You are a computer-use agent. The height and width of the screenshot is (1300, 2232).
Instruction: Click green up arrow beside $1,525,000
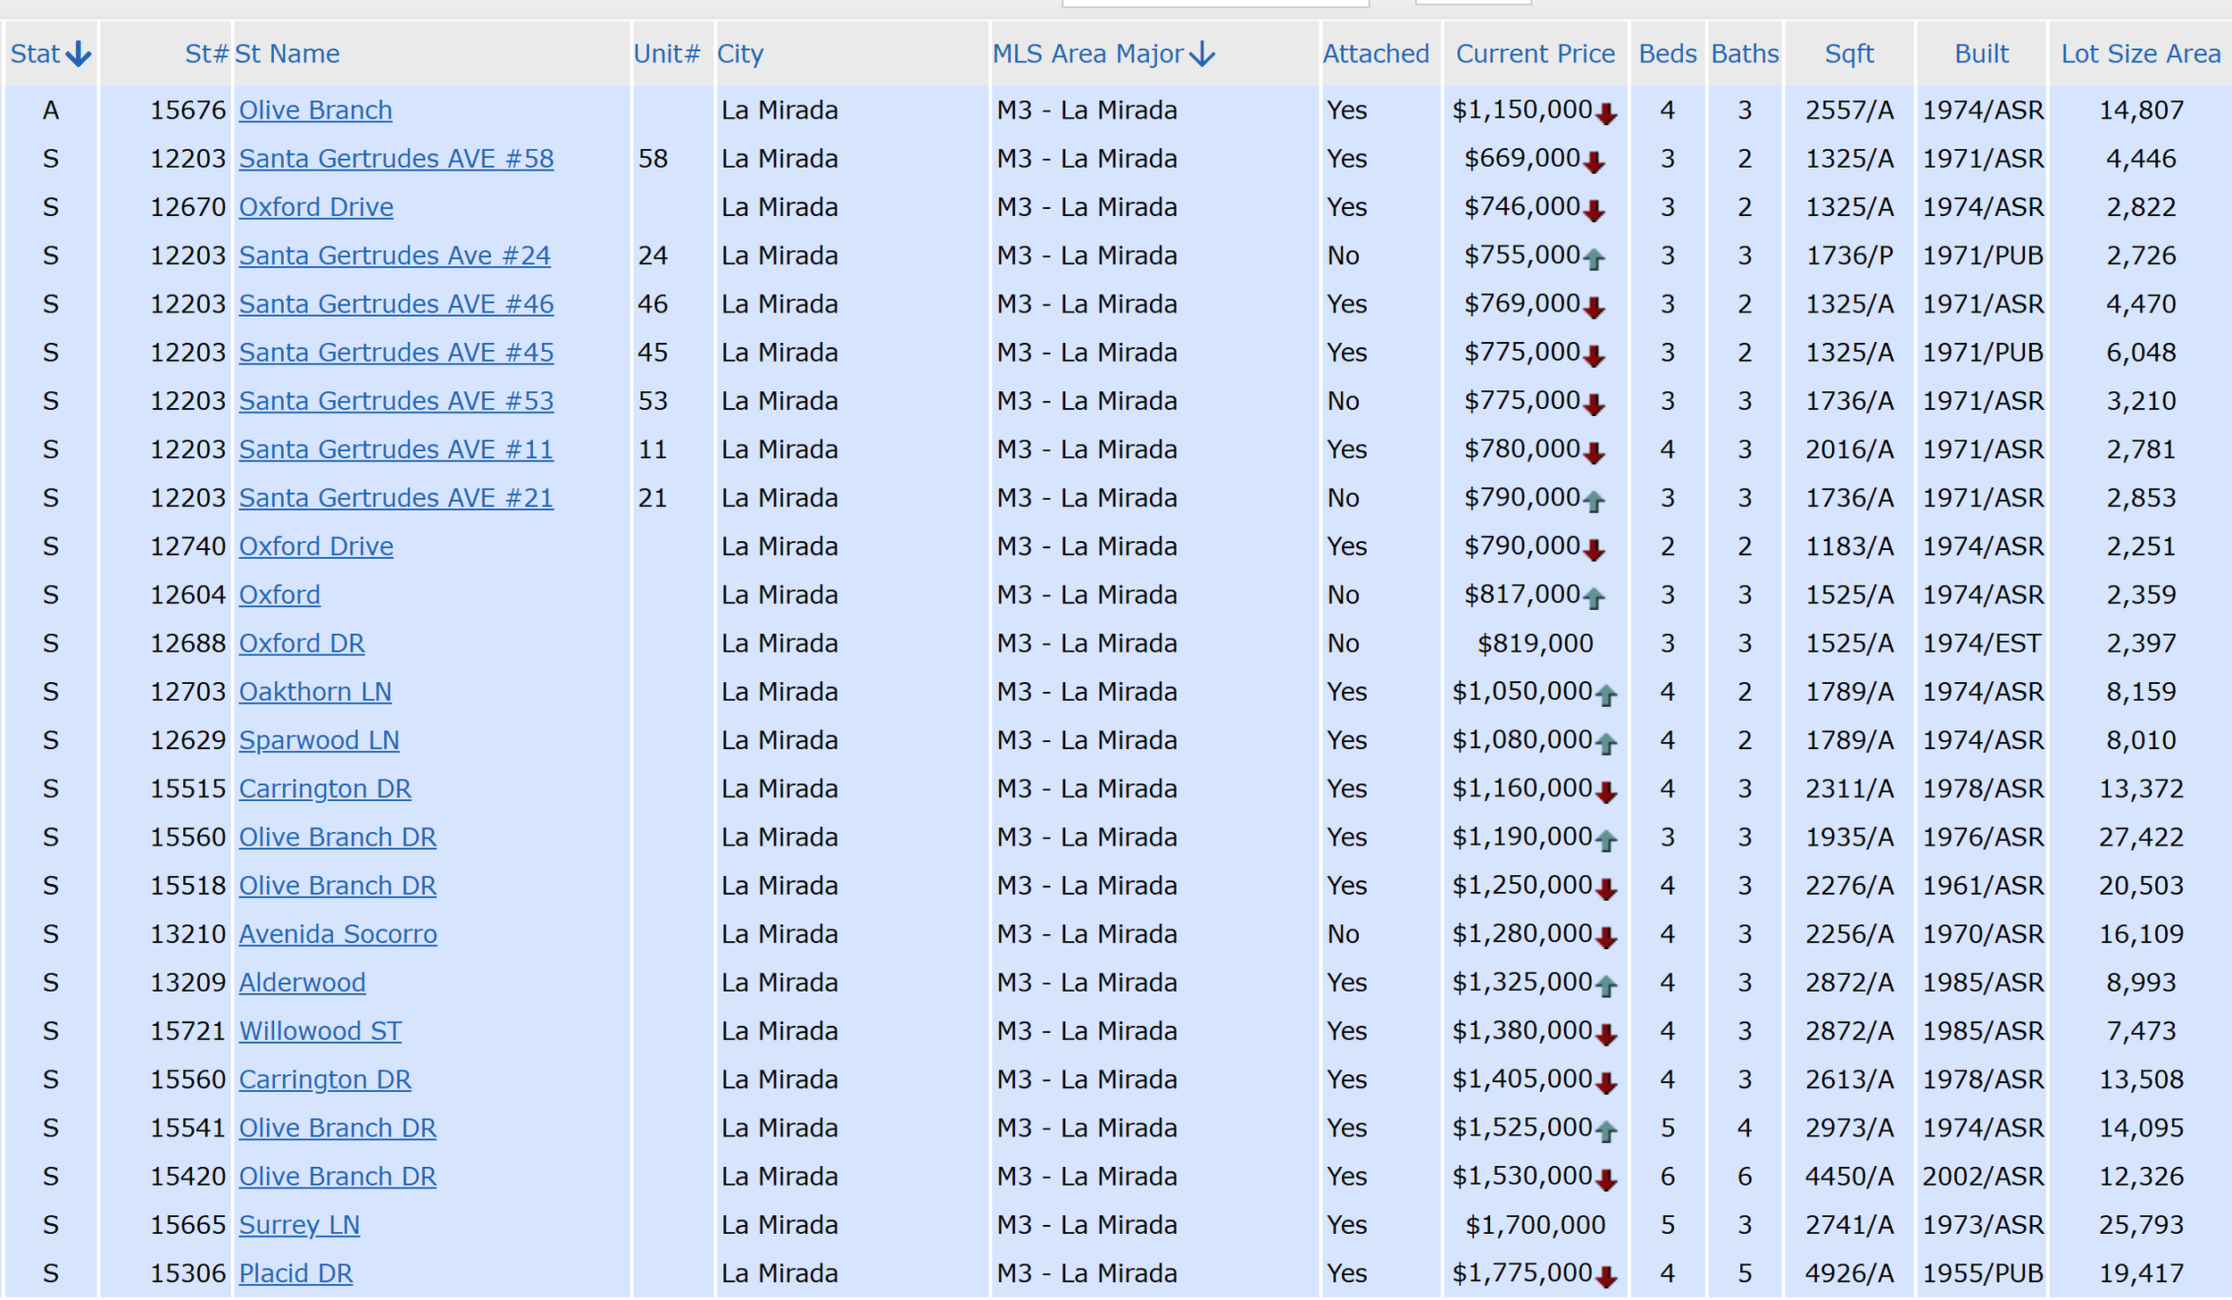1605,1132
